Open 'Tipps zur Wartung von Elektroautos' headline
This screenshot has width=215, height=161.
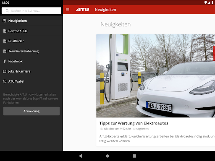pyautogui.click(x=134, y=123)
